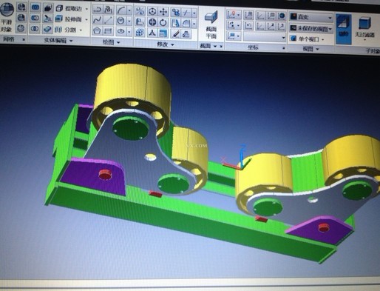The image size is (380, 291).
Task: Select the Polygon draw tool
Action: pos(97,31)
